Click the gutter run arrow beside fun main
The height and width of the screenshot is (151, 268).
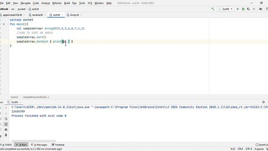click(x=4, y=24)
